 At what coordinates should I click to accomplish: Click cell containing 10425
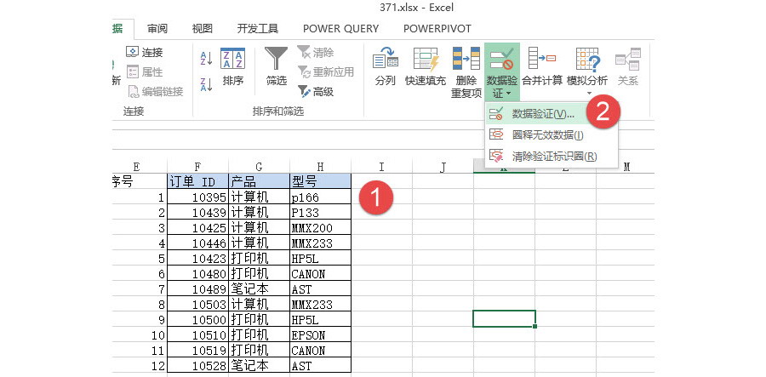197,227
